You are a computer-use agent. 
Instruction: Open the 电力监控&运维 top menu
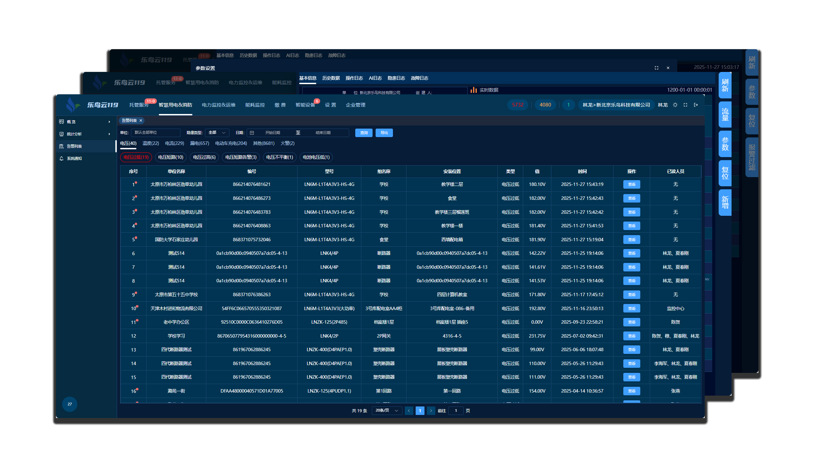219,105
